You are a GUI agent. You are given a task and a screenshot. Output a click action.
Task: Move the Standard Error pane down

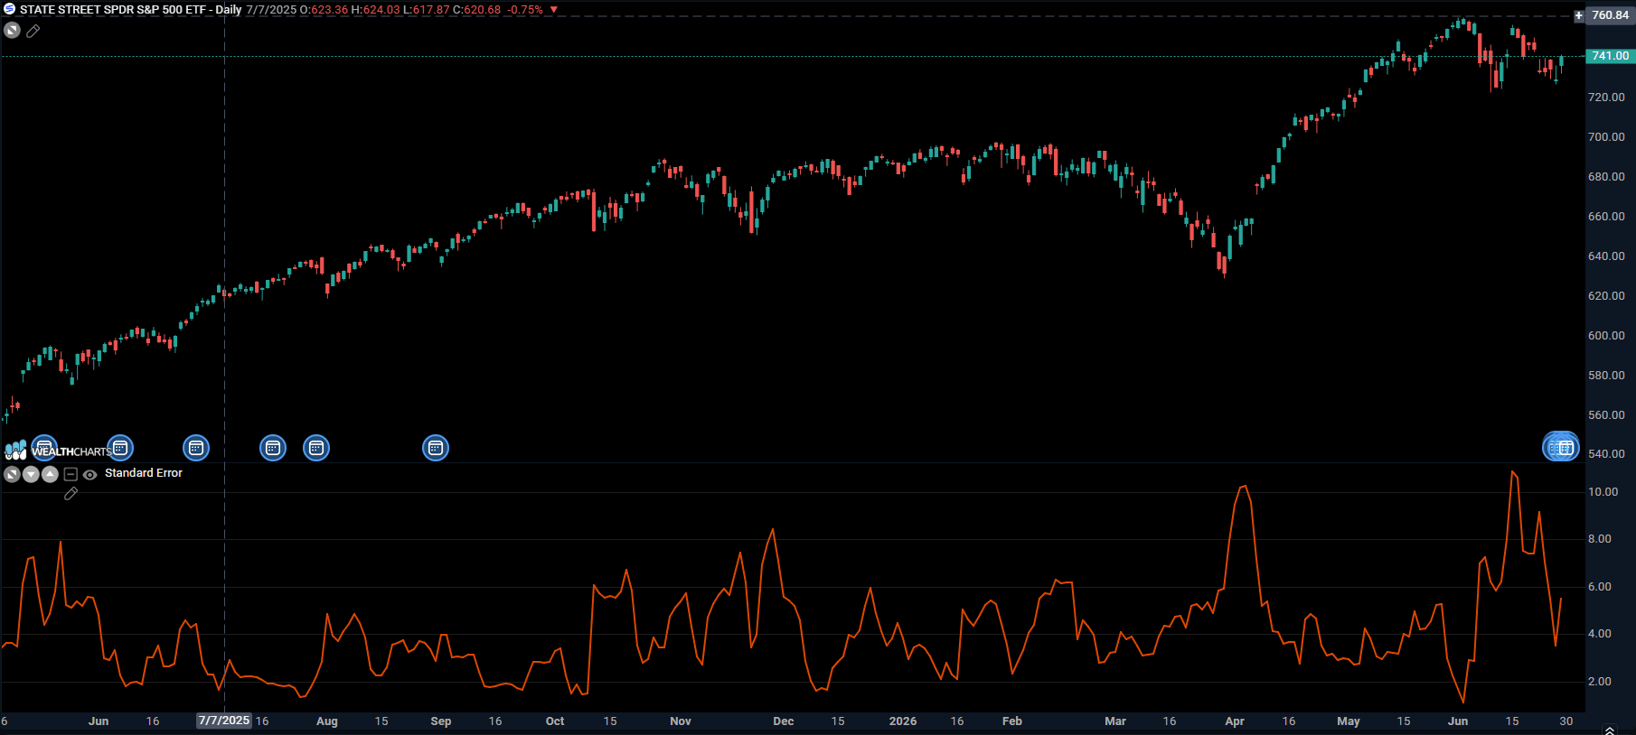coord(31,474)
